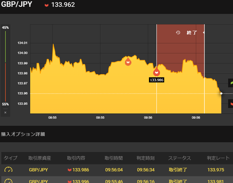The image size is (233, 183).
Task: Sort by the ステータス column header
Action: (180, 158)
